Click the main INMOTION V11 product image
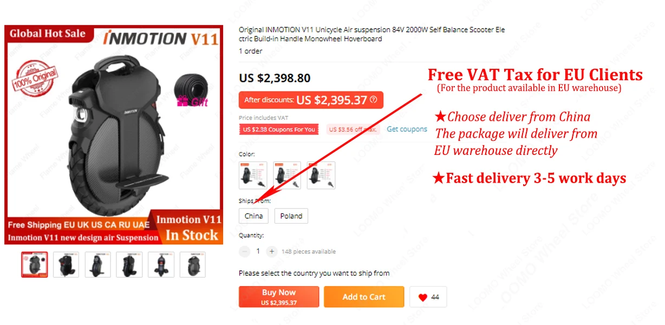Screen dimensions: 665x325 [114, 135]
